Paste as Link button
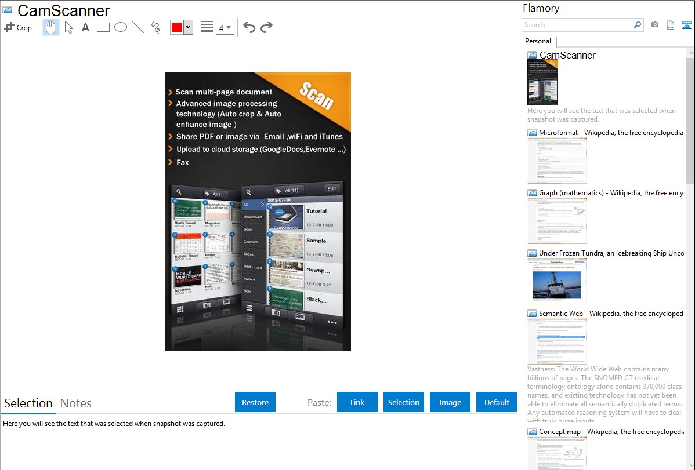Image resolution: width=695 pixels, height=470 pixels. 357,402
